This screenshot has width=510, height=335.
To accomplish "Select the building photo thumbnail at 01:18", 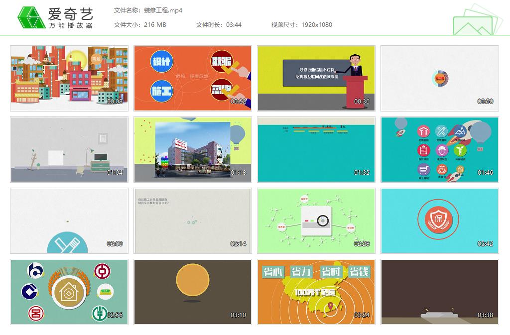I will pyautogui.click(x=193, y=149).
